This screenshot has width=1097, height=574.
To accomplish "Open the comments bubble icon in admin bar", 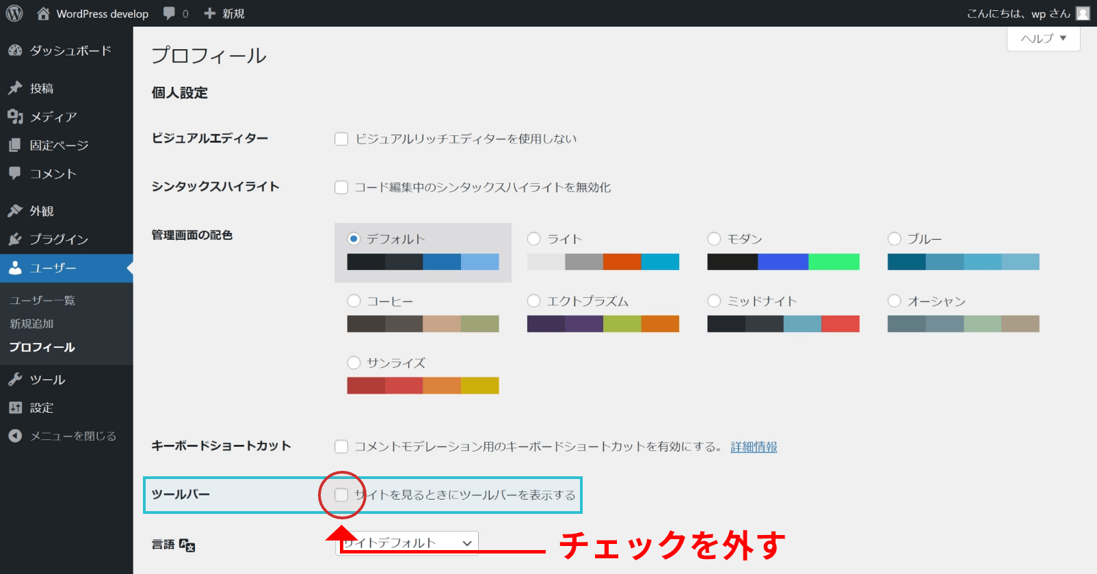I will 169,14.
